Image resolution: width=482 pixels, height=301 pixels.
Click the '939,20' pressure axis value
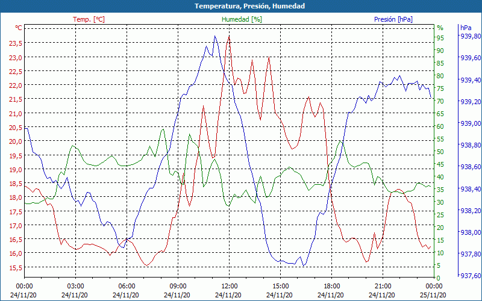(470, 102)
